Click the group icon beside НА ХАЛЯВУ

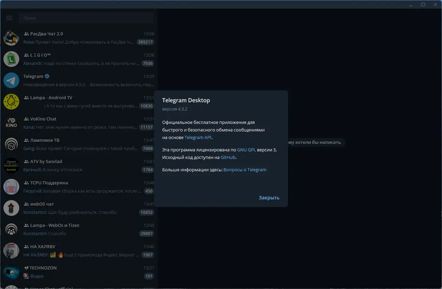click(26, 246)
